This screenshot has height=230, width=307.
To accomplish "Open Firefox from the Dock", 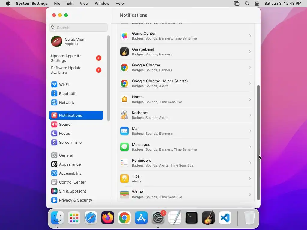I will [x=108, y=218].
